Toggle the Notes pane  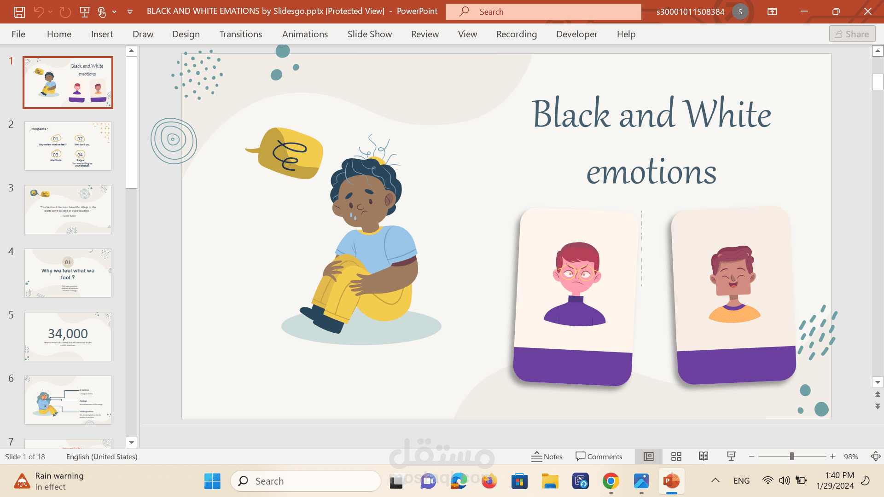[547, 457]
